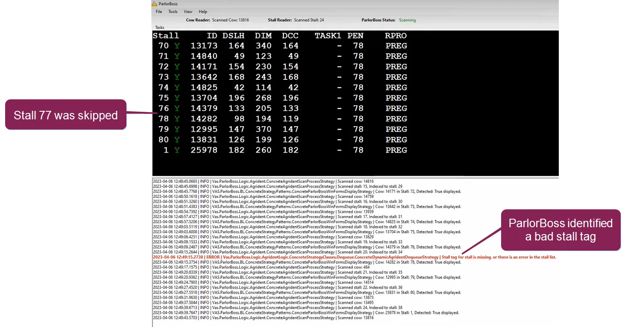Select log line 'Scanned cow: 14759'

click(263, 197)
